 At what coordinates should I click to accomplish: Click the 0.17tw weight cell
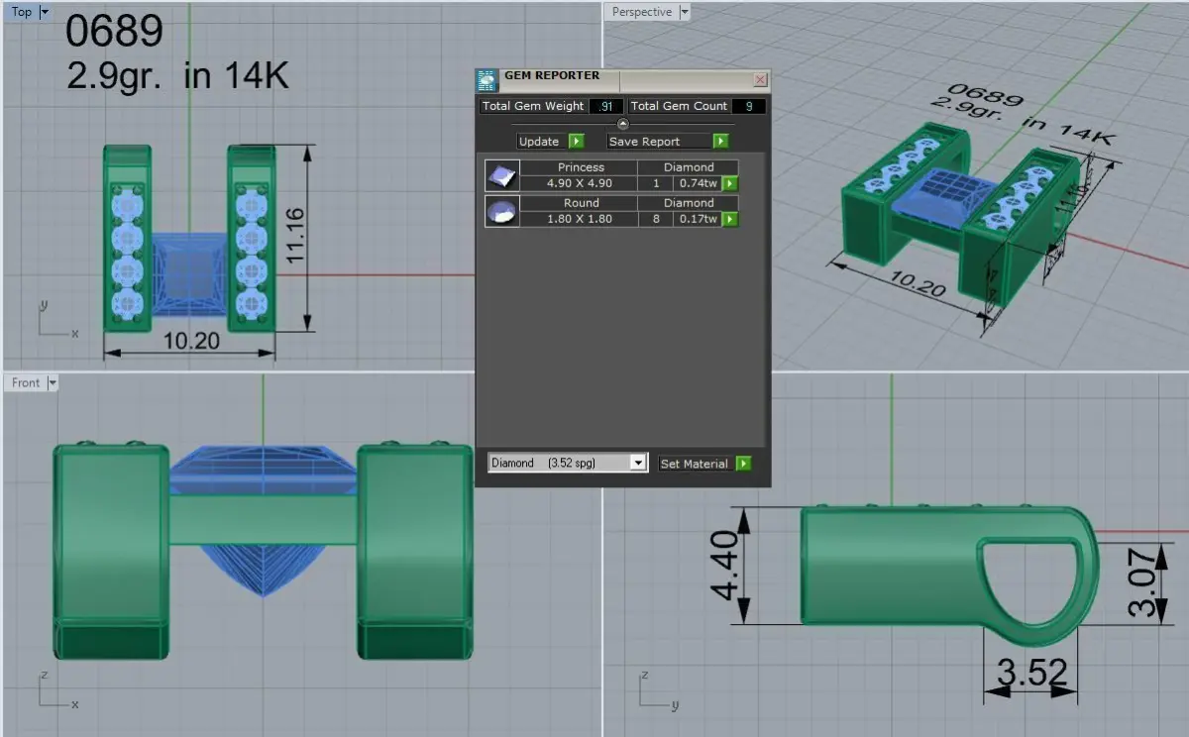point(699,219)
